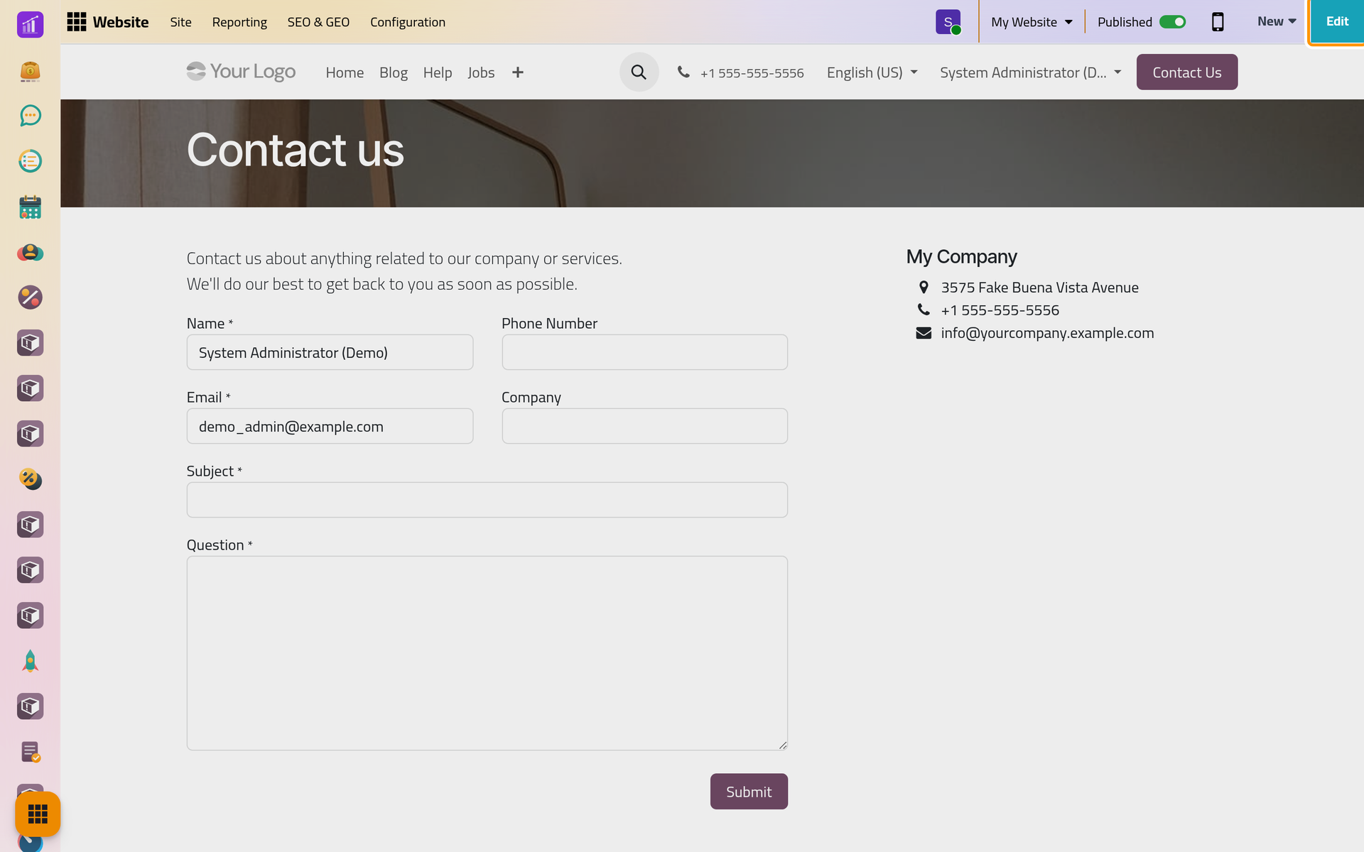
Task: Click the Company input field
Action: 644,426
